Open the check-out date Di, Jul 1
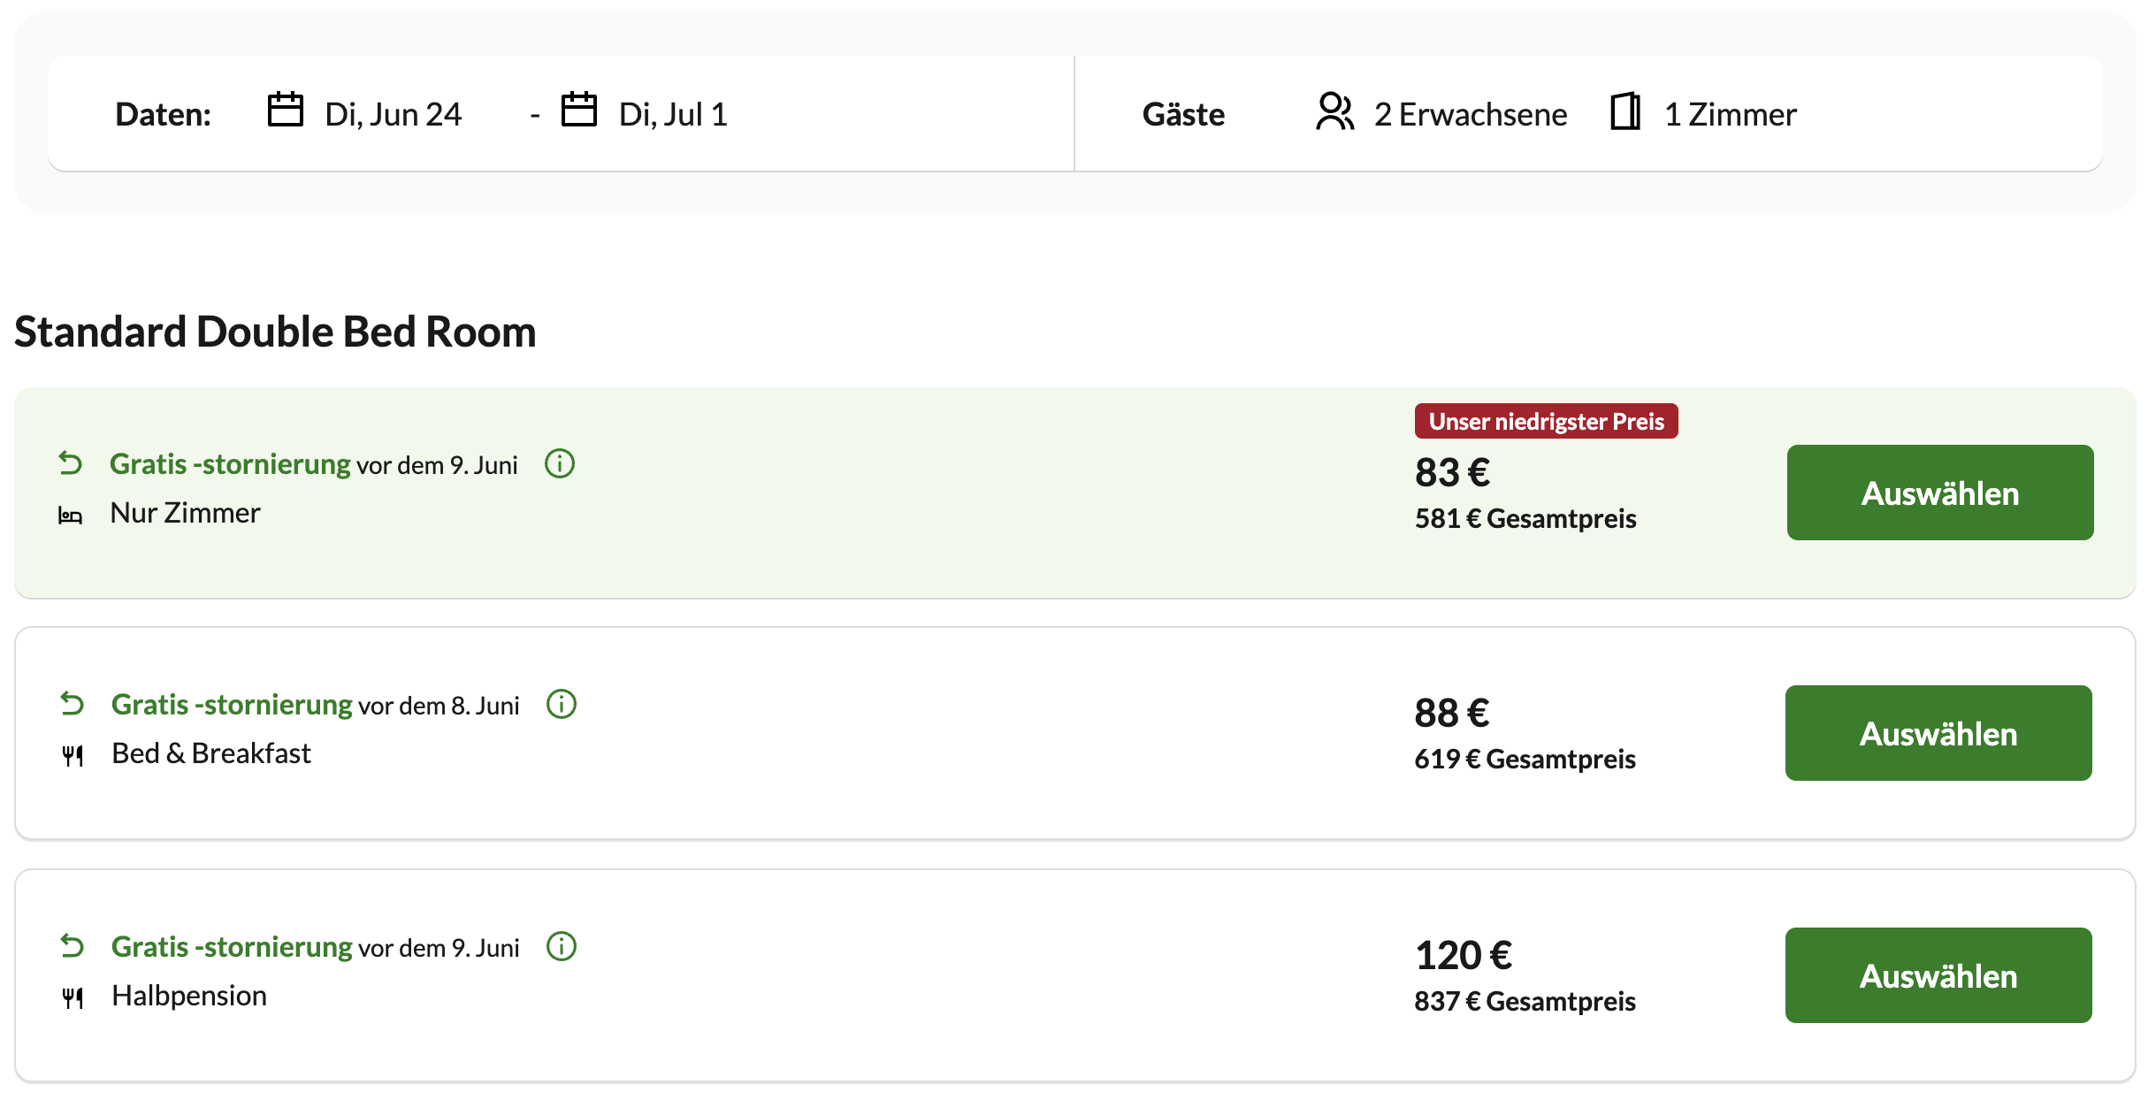Image resolution: width=2156 pixels, height=1100 pixels. point(673,114)
